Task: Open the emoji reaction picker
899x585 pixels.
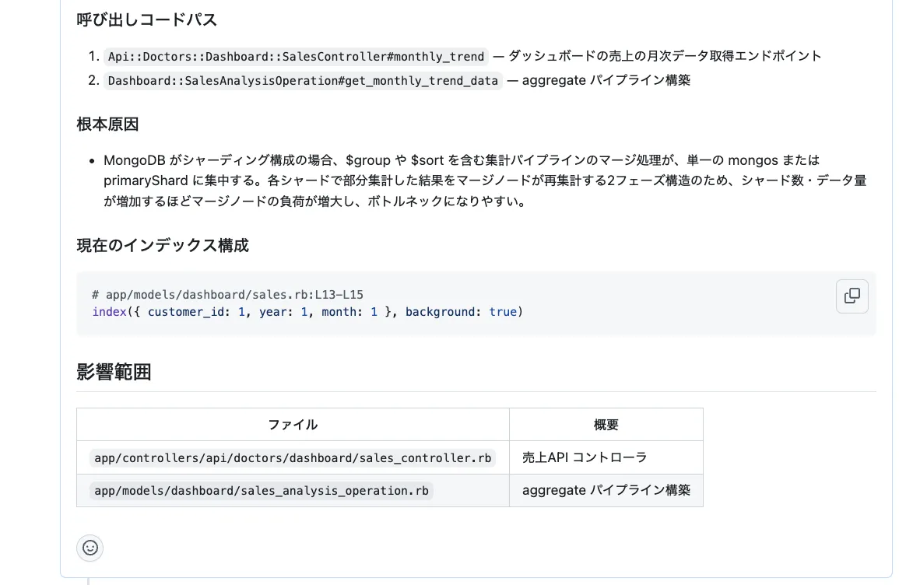Action: click(90, 548)
